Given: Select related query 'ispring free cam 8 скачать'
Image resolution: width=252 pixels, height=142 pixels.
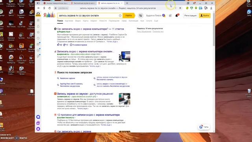Looking at the screenshot, I should 71,85.
